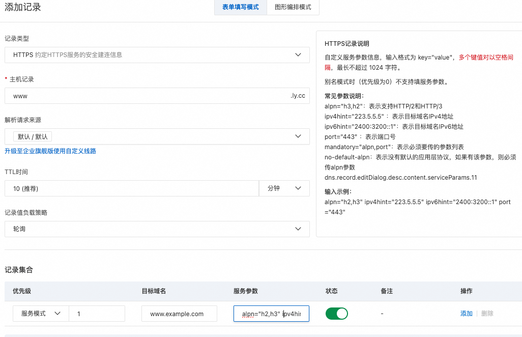Viewport: 522px width, 337px height.
Task: Toggle the 状态 switch off
Action: click(x=337, y=314)
